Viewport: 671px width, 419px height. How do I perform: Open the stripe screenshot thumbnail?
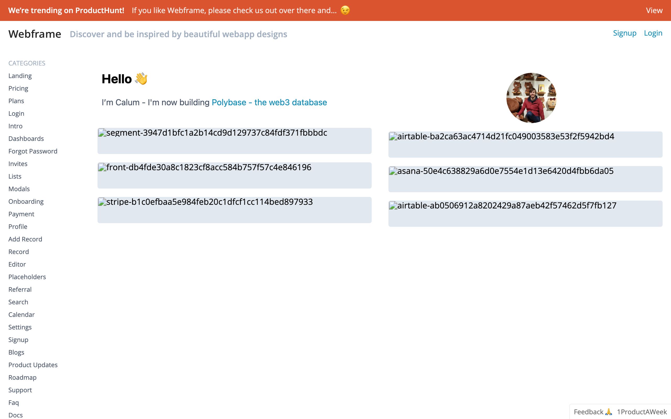[x=234, y=210]
